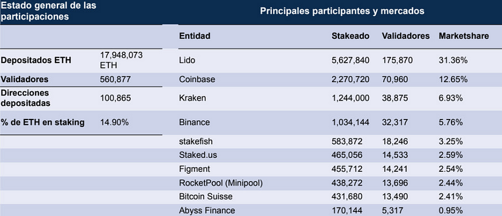Viewport: 502px width, 216px height.
Task: Select the Stakeado column header
Action: [350, 36]
